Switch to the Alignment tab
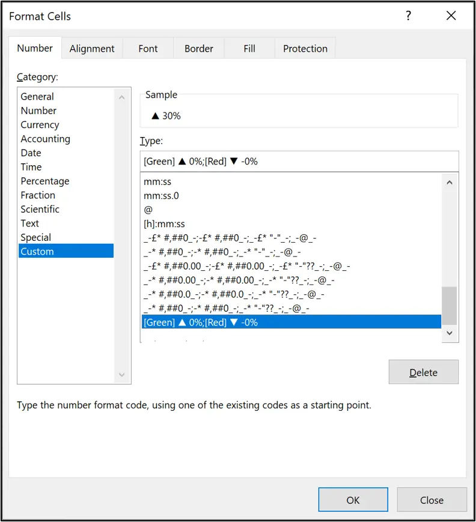This screenshot has height=522, width=476. (92, 47)
